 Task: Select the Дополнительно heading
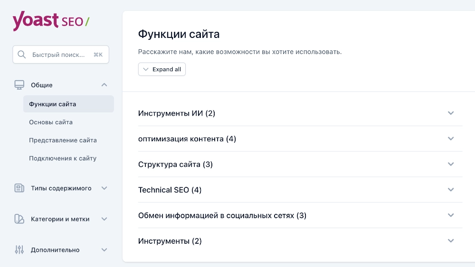(x=55, y=250)
